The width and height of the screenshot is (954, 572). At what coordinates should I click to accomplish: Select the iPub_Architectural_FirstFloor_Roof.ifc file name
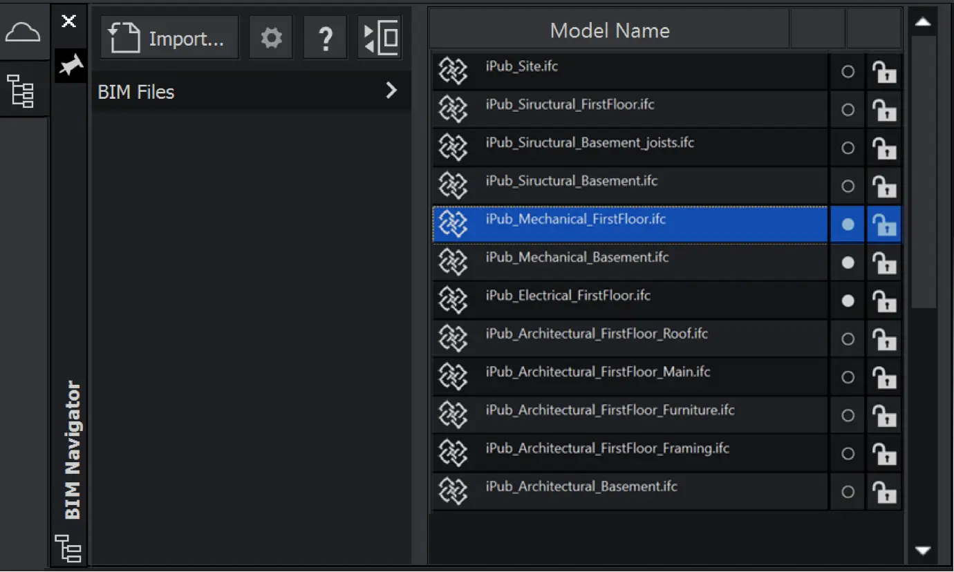[597, 334]
